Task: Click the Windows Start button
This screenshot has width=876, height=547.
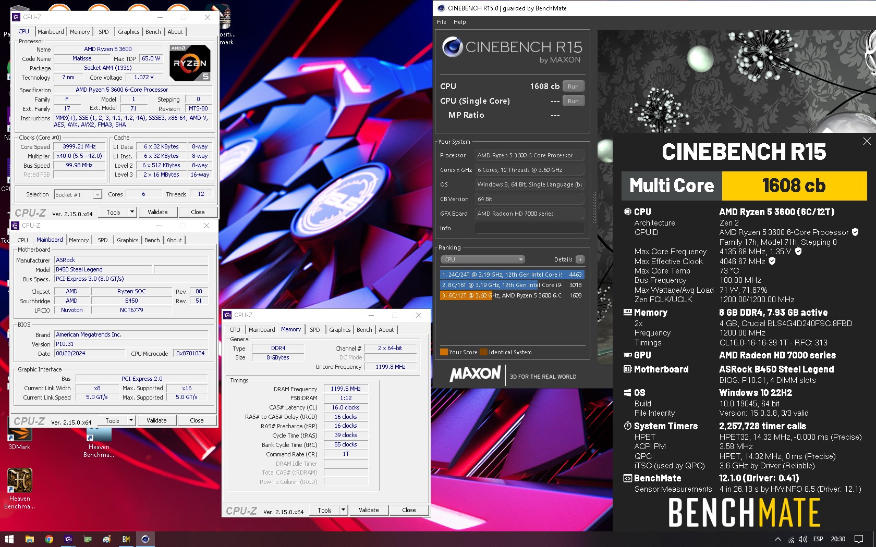Action: (x=9, y=539)
